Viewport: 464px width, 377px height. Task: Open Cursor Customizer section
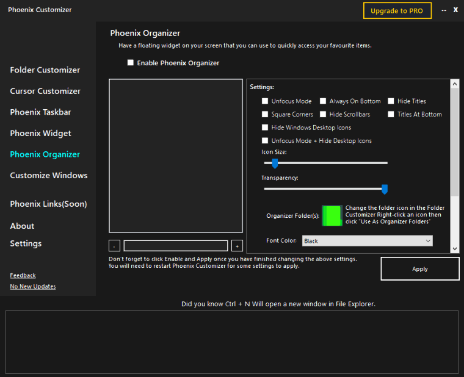[45, 91]
